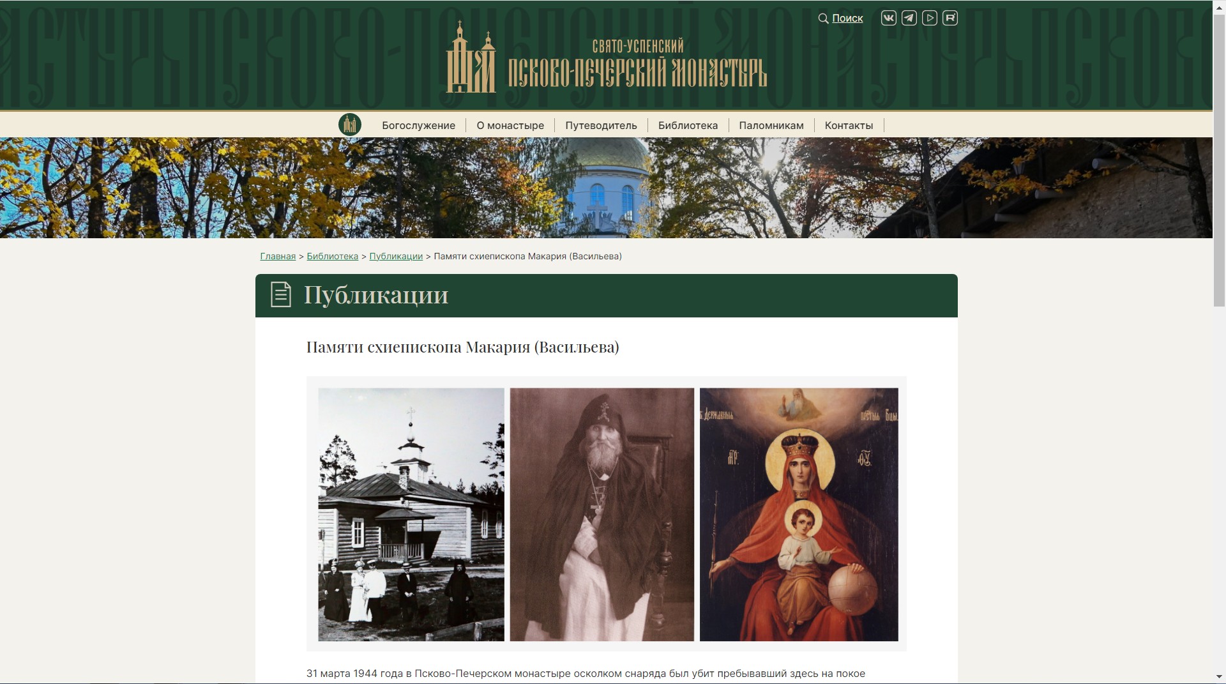Follow the Главная breadcrumb link

pos(278,256)
